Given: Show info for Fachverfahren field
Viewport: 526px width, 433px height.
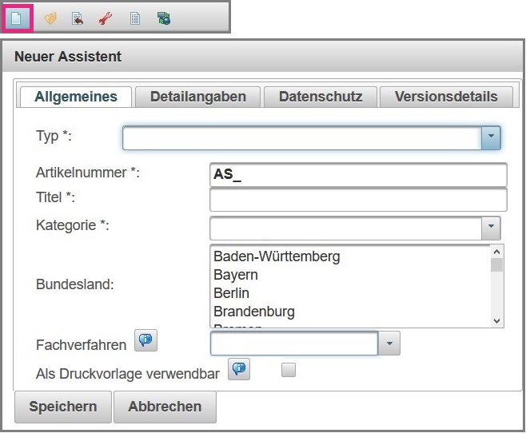Looking at the screenshot, I should [x=145, y=340].
